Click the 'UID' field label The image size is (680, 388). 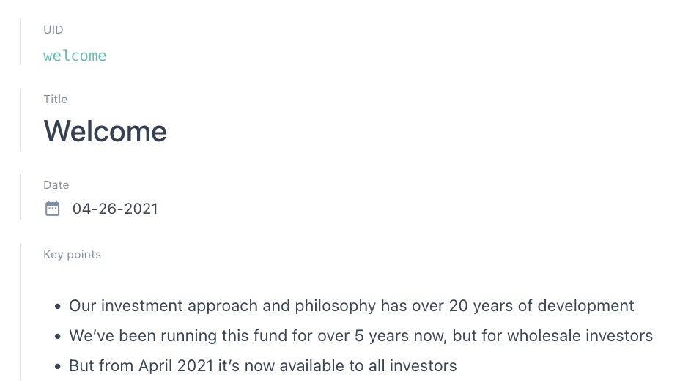tap(53, 29)
